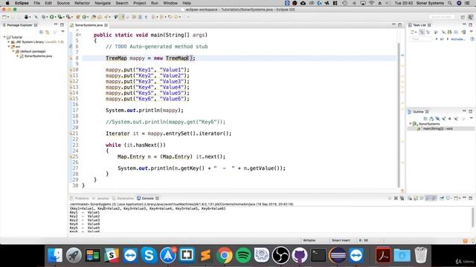This screenshot has width=476, height=267.
Task: Click the New Java Class toolbar icon
Action: (85, 17)
